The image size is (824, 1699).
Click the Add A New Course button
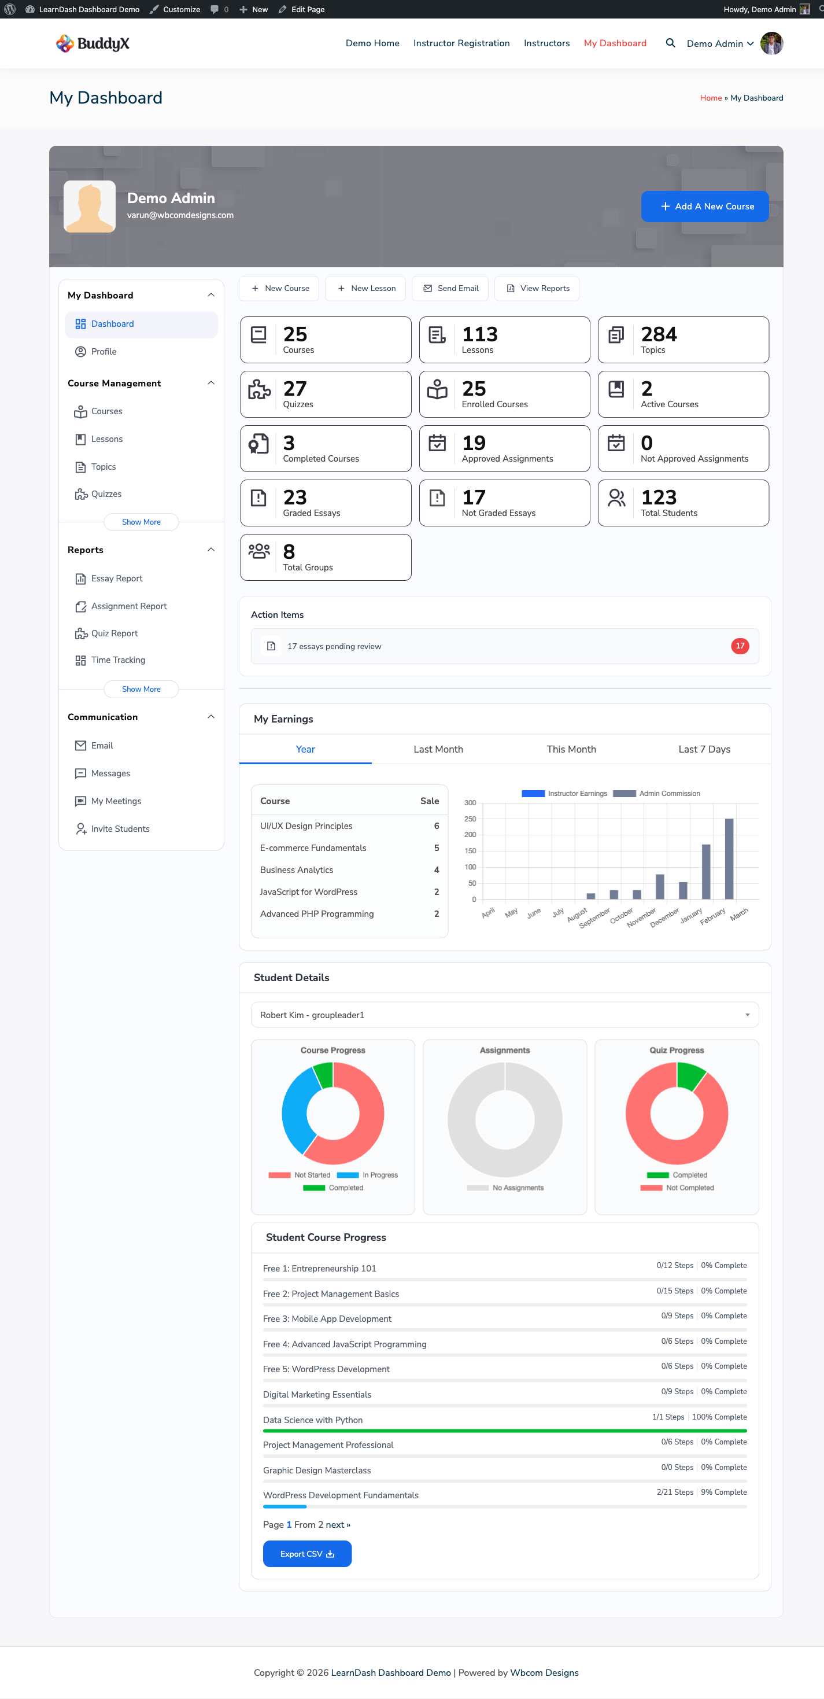click(705, 207)
